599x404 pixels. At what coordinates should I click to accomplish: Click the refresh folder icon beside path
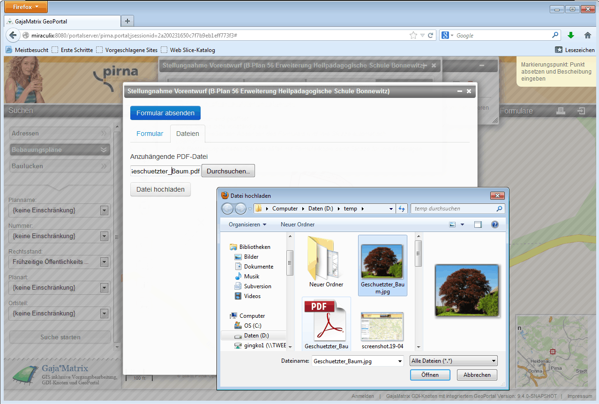[402, 209]
